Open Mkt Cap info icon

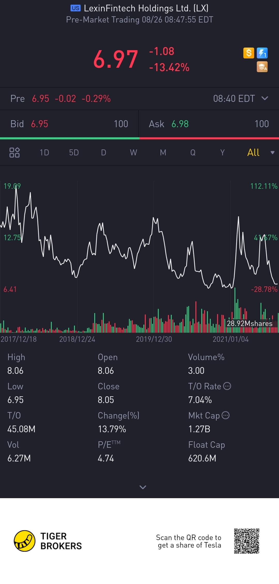[x=226, y=415]
